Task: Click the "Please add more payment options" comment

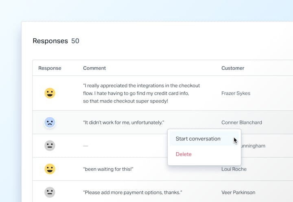Action: 132,192
